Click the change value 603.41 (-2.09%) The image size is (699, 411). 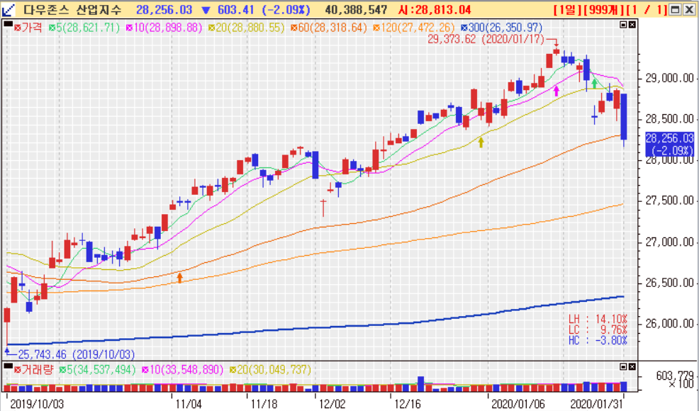[x=263, y=10]
